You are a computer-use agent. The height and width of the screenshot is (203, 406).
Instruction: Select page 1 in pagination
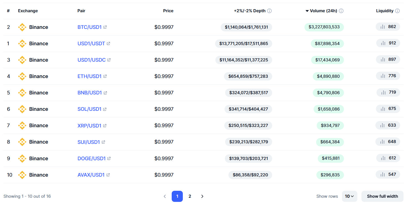click(x=177, y=196)
